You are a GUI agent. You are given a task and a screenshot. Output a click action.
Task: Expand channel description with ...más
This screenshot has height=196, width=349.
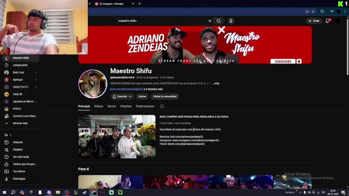click(x=216, y=83)
